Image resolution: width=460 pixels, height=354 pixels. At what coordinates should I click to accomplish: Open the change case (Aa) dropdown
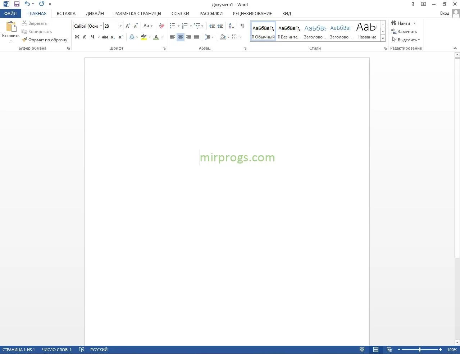point(148,26)
